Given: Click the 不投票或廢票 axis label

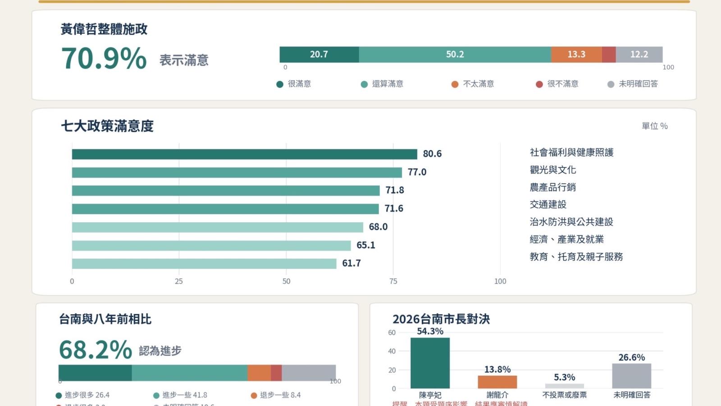Looking at the screenshot, I should (x=565, y=395).
